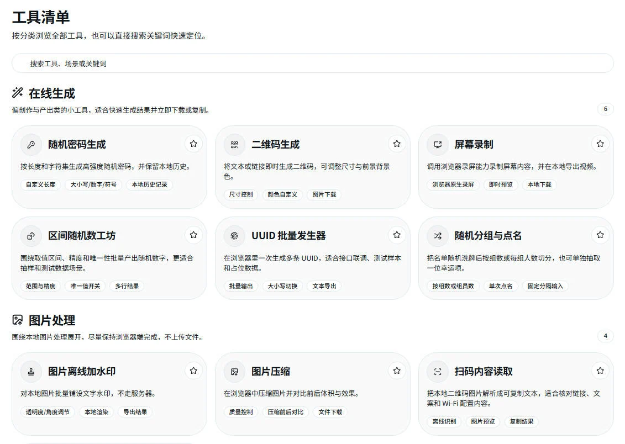The image size is (625, 444).
Task: Open the screen recording icon on 屏幕录制
Action: pos(438,144)
